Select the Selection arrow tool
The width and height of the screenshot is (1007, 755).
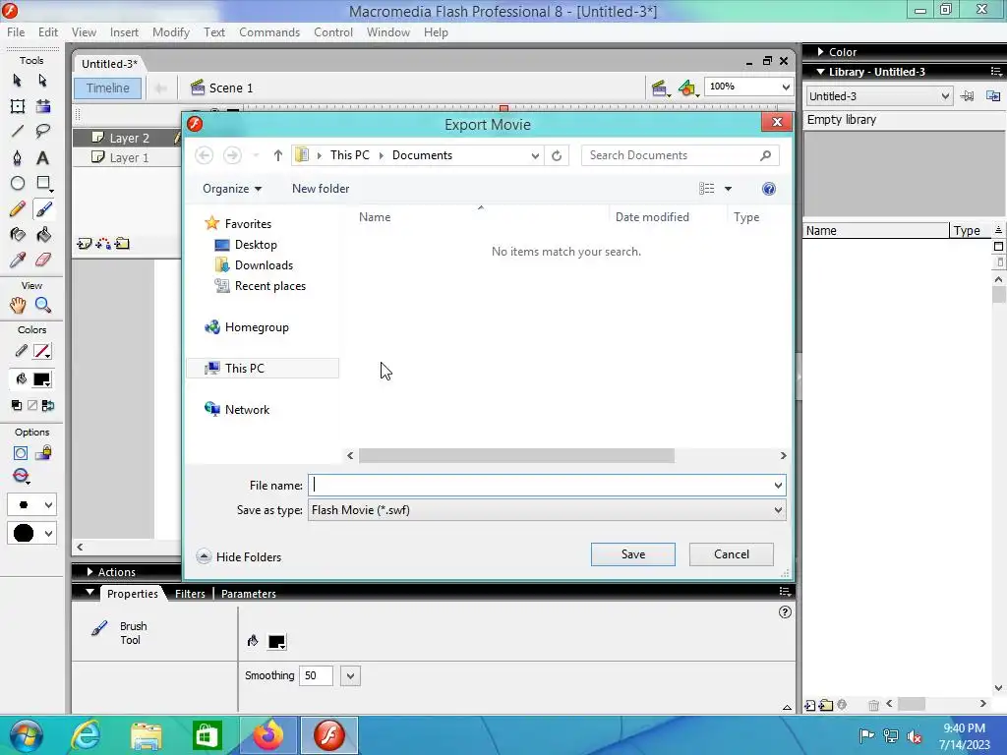coord(18,81)
